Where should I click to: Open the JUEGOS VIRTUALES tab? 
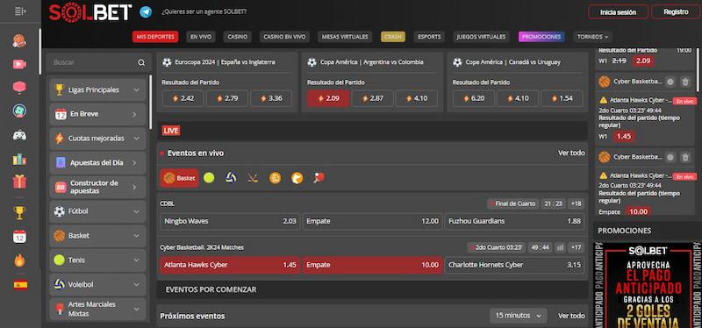[x=481, y=37]
